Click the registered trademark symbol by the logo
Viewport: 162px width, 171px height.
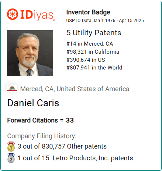coord(54,20)
